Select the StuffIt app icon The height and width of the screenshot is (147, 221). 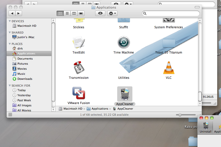pyautogui.click(x=124, y=20)
